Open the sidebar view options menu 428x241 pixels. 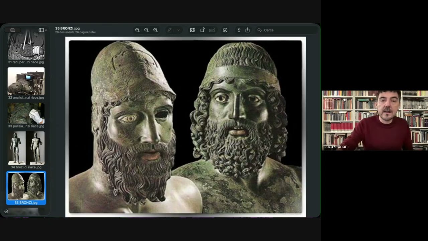click(43, 30)
